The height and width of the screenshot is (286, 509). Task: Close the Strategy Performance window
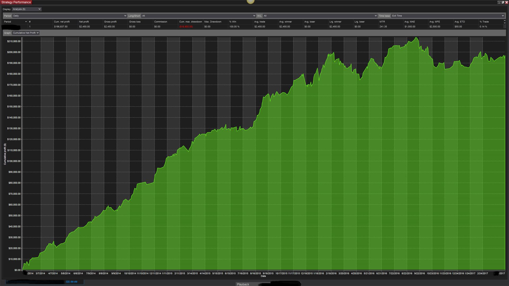[507, 2]
